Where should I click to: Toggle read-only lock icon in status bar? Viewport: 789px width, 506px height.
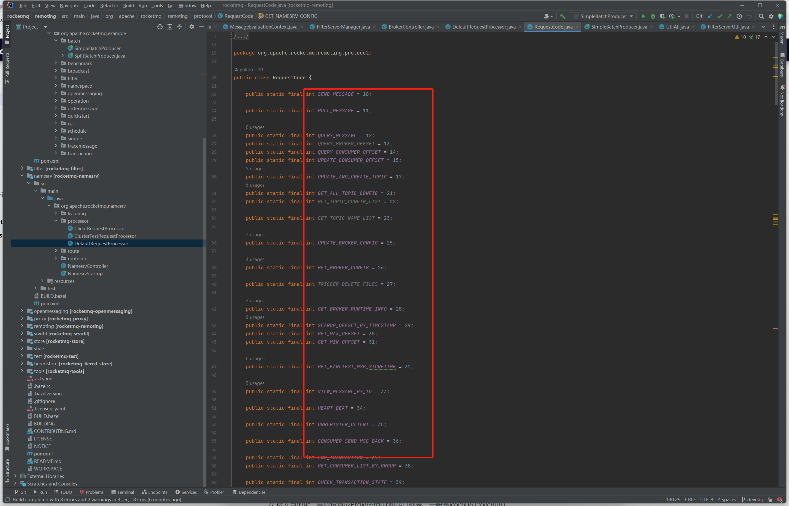click(770, 499)
